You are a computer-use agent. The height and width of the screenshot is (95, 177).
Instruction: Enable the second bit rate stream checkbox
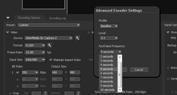[17, 79]
